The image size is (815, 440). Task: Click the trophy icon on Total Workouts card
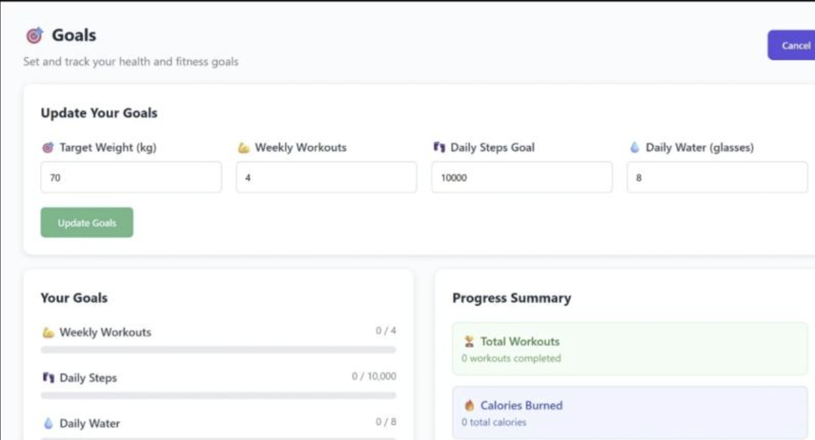[469, 342]
